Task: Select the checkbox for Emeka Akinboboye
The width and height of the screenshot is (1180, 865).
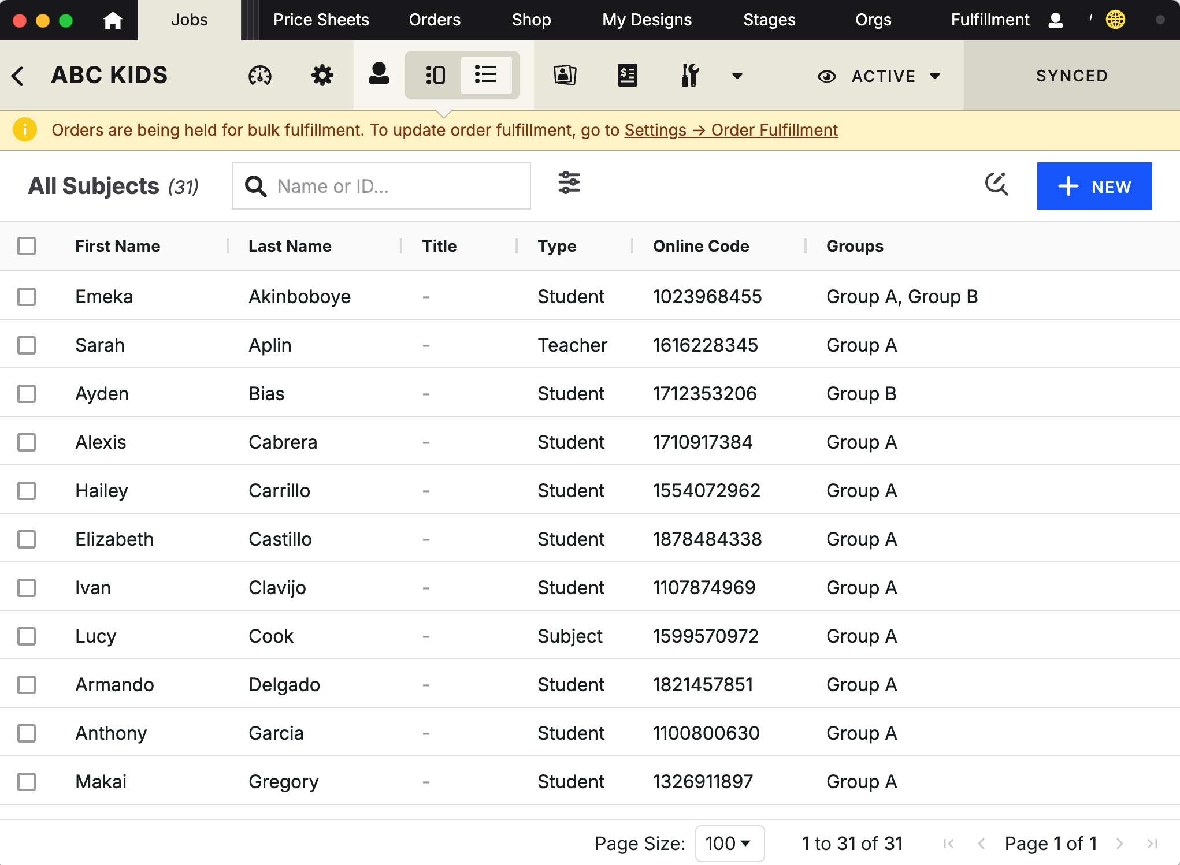Action: [27, 297]
